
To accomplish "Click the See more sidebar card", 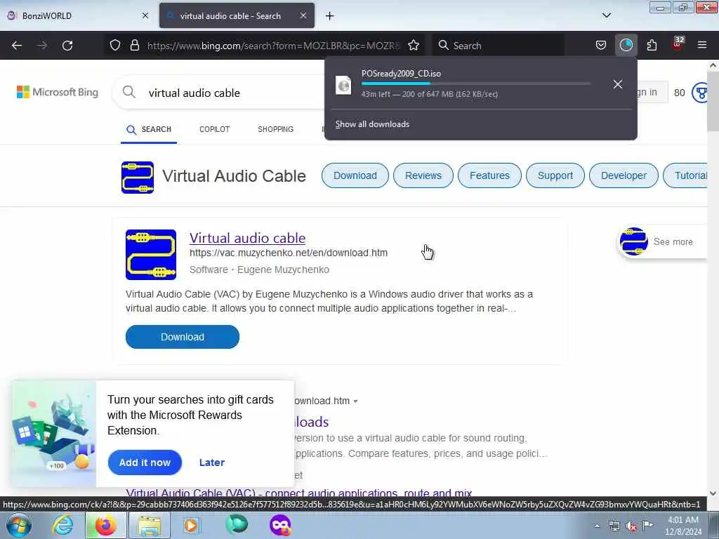I will [x=662, y=241].
